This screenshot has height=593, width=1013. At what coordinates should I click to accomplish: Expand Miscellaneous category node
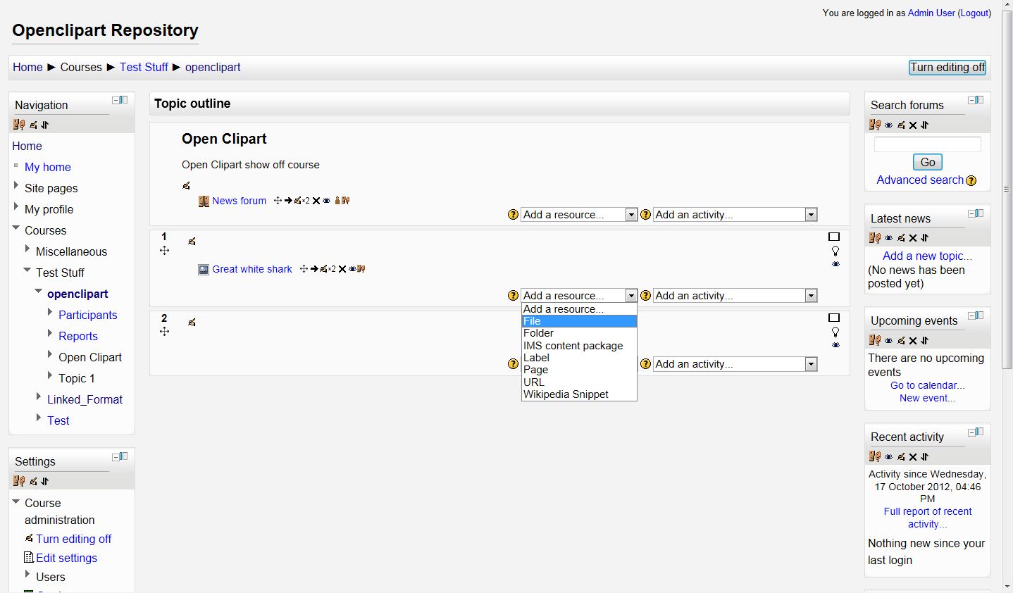[x=27, y=249]
